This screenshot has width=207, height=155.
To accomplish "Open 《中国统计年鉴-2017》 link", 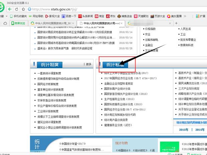I will tap(72, 144).
